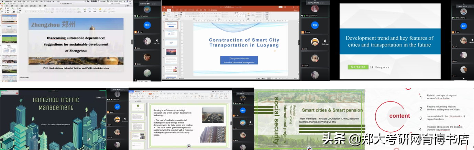Click the blue circular avatar beside the future cities slide
Screen dimensions: 474x150
463,26
